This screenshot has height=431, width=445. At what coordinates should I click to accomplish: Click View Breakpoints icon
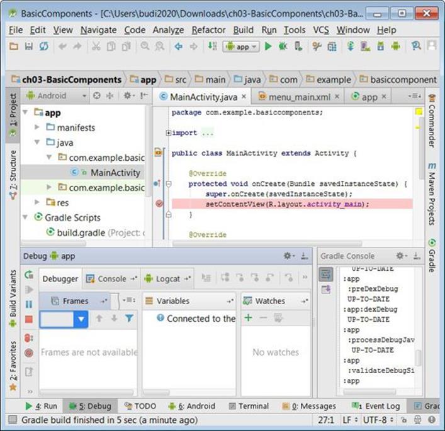click(29, 338)
